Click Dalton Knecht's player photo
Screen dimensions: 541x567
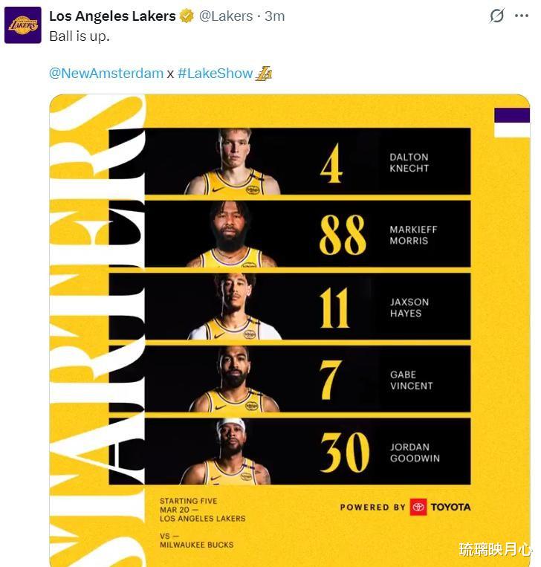pos(233,162)
